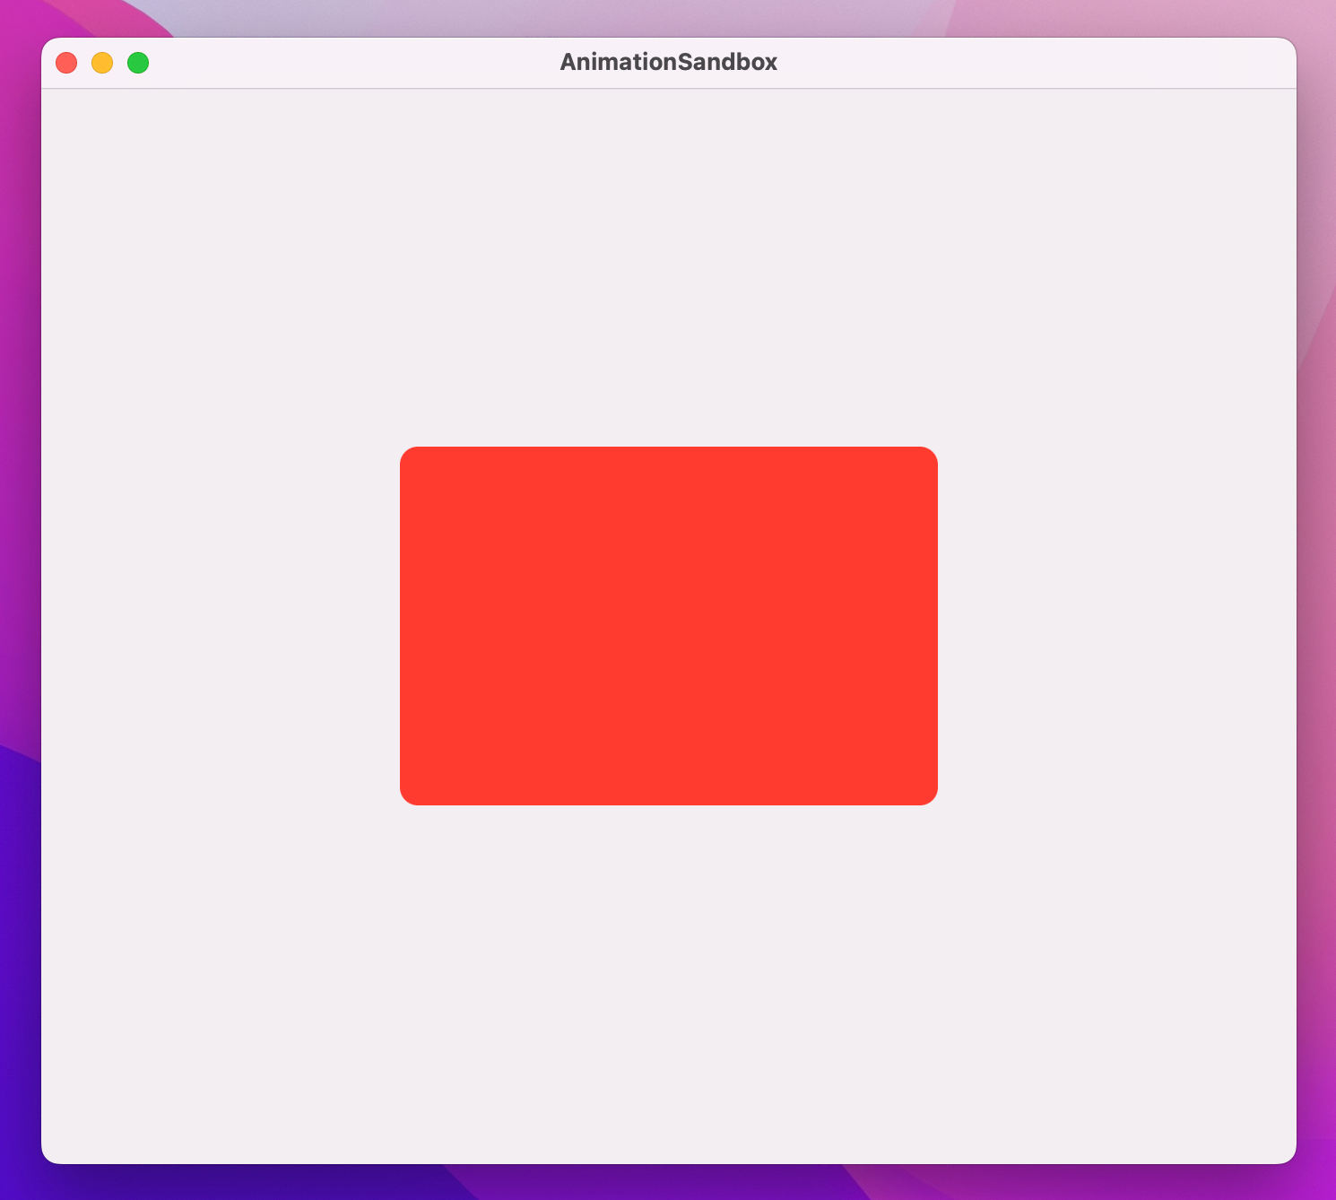
Task: Click the empty area below the red rectangle
Action: tap(668, 969)
